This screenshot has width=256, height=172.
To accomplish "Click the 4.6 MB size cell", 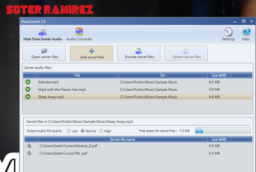I will tap(214, 97).
